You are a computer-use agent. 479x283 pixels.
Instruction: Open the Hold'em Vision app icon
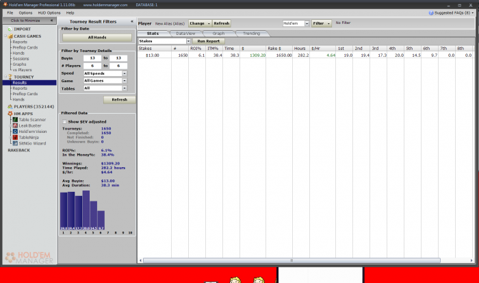[15, 132]
